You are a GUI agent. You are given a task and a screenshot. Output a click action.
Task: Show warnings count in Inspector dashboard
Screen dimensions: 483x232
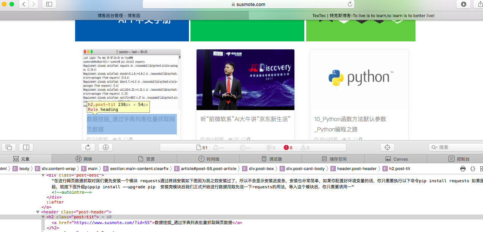click(x=305, y=148)
